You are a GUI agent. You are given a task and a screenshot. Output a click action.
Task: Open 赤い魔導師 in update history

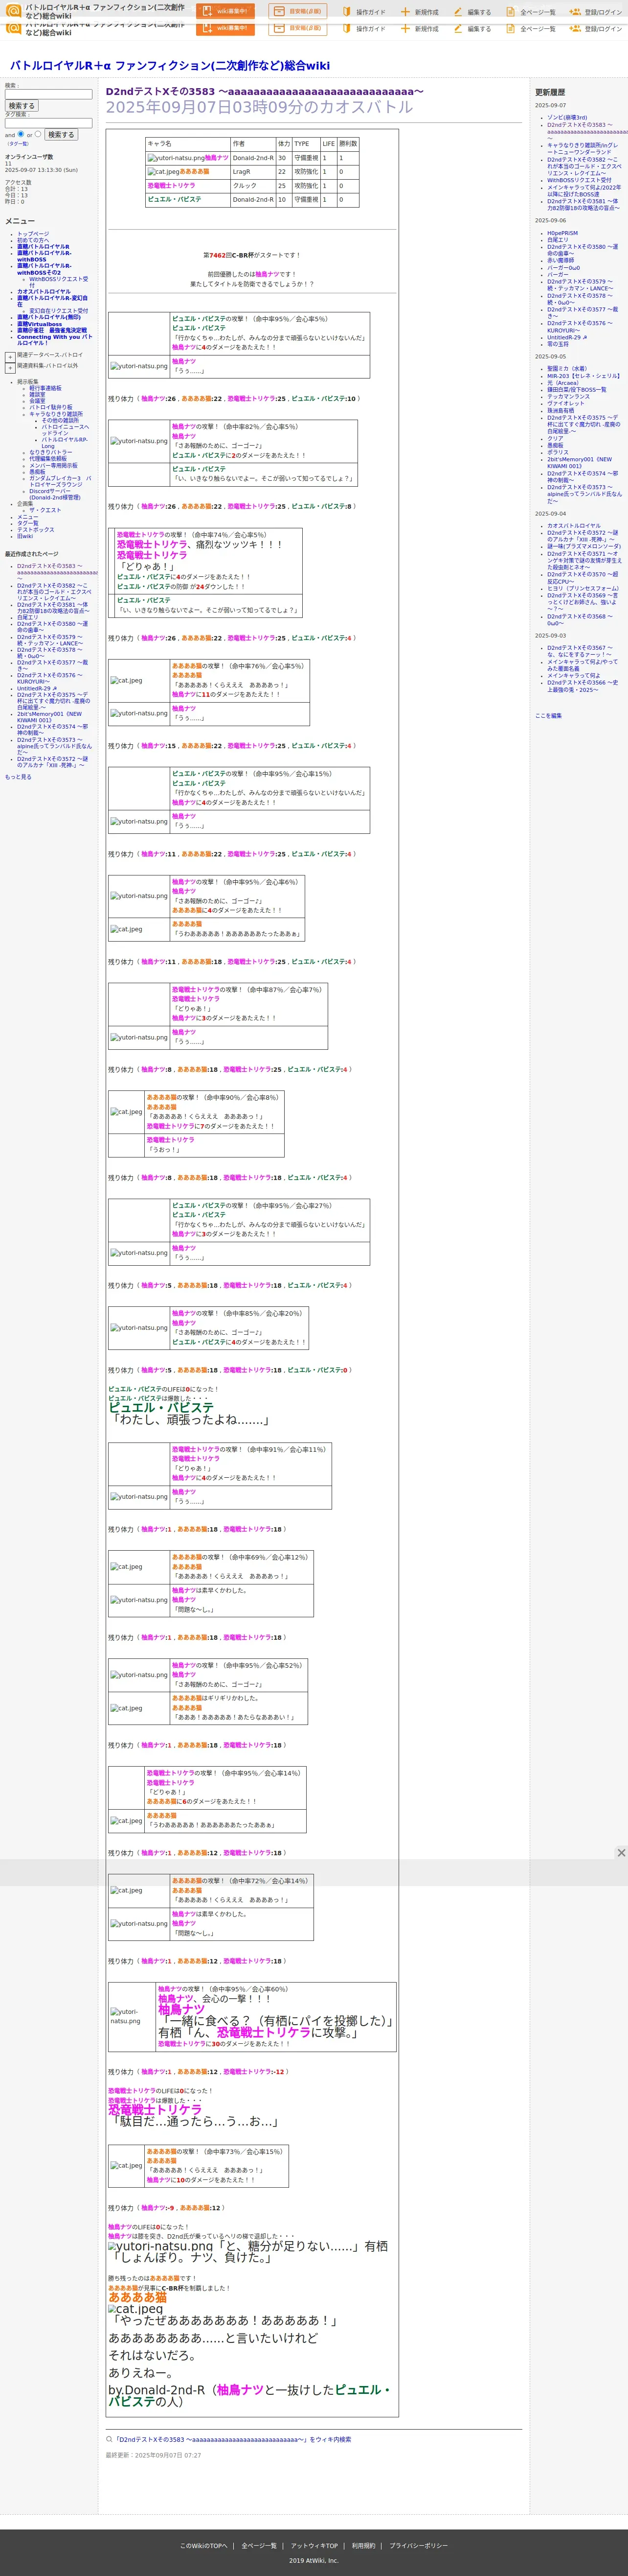tap(560, 260)
